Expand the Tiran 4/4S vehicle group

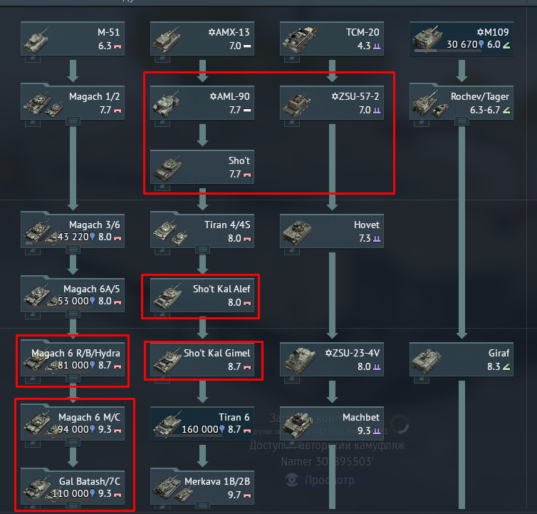tap(202, 250)
